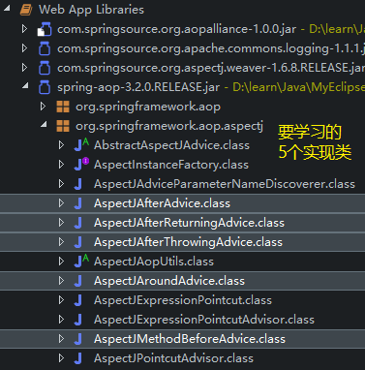Image resolution: width=365 pixels, height=370 pixels.
Task: Click the AspectJExpressionPointcutAdvisor class icon
Action: 77,320
